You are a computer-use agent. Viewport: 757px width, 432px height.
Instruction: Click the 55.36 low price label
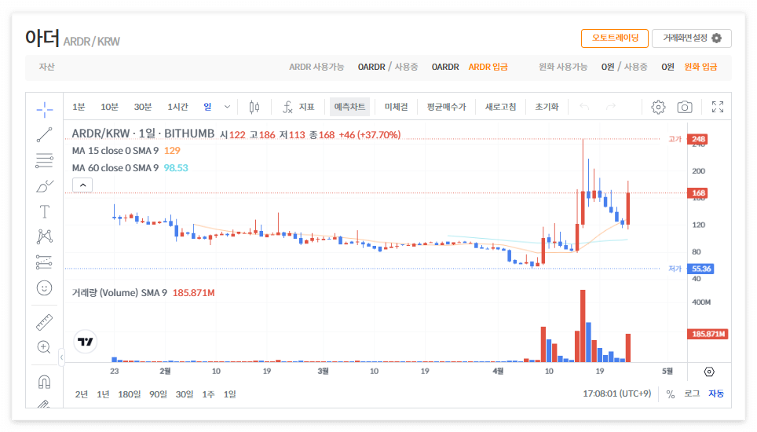click(x=701, y=269)
